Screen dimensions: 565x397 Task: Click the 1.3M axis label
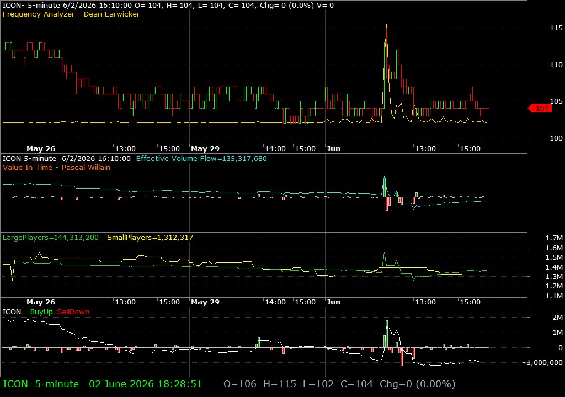pyautogui.click(x=554, y=276)
